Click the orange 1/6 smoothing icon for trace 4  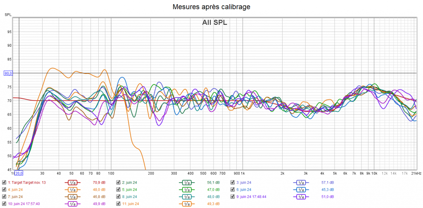(x=73, y=189)
